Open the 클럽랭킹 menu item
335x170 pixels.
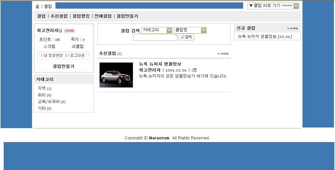coord(81,16)
